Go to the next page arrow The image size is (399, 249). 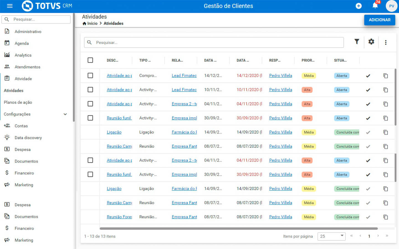[378, 236]
